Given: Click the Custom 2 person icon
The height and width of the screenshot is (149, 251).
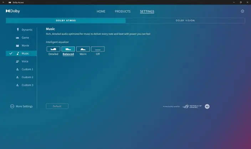Looking at the screenshot, I should coord(17,77).
